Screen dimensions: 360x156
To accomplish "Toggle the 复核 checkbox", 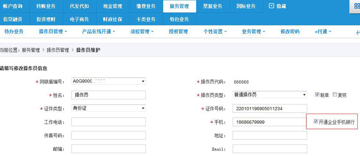I will tap(335, 95).
